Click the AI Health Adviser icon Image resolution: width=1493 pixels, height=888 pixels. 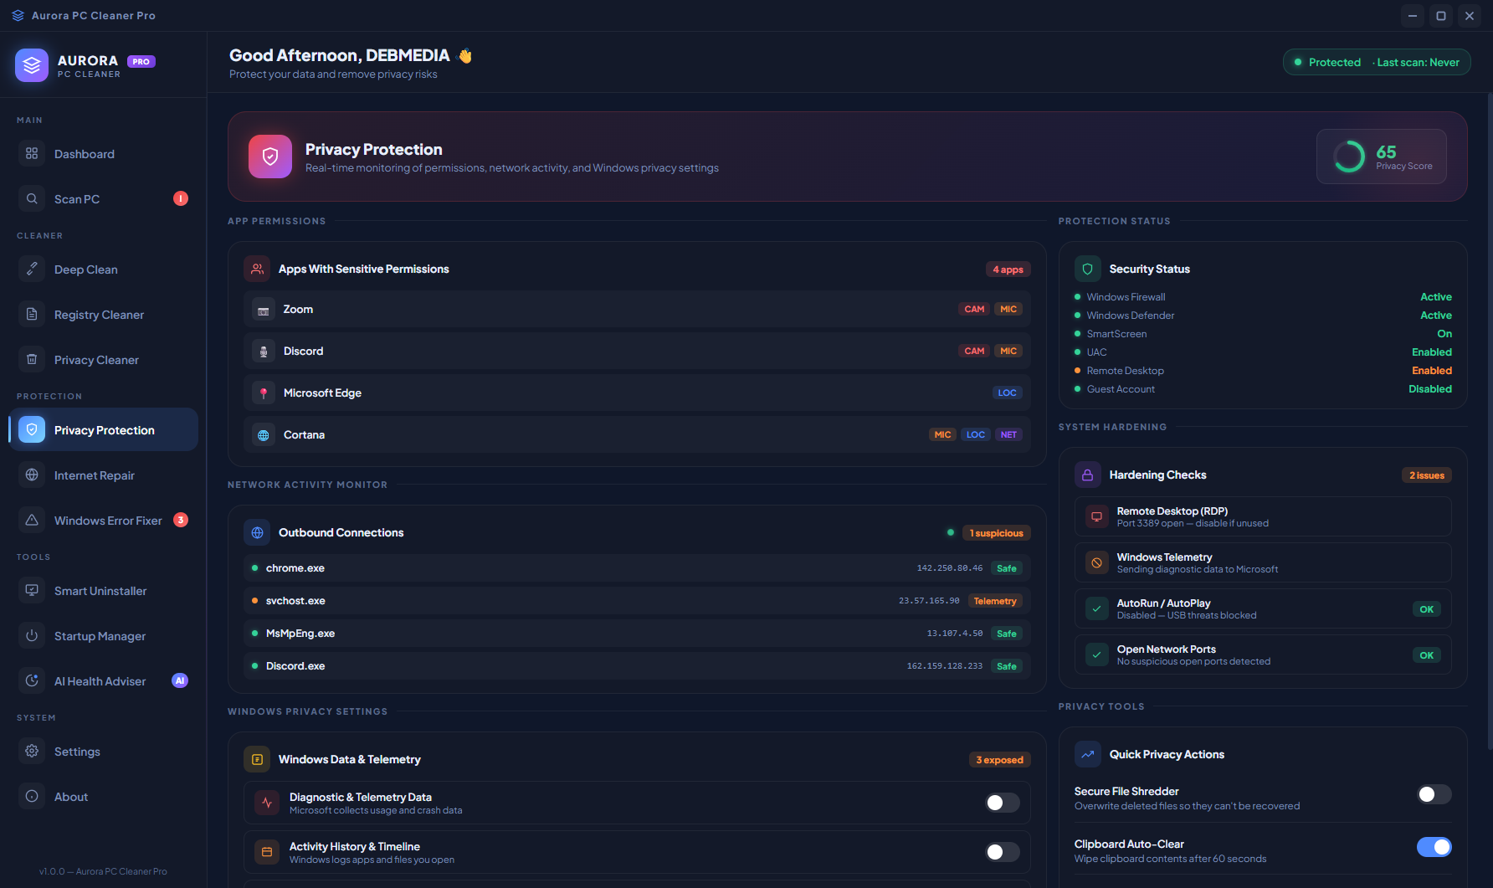[x=32, y=681]
